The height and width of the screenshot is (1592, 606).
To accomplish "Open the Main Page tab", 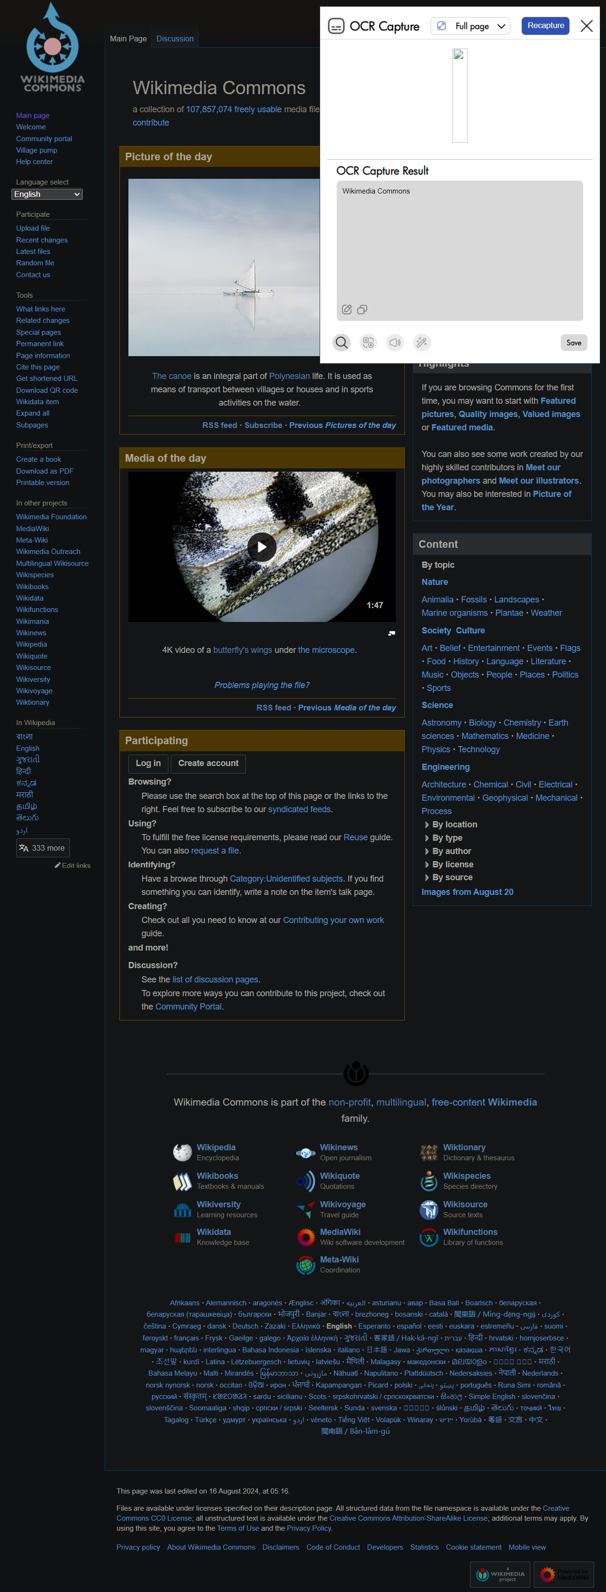I will click(x=128, y=39).
